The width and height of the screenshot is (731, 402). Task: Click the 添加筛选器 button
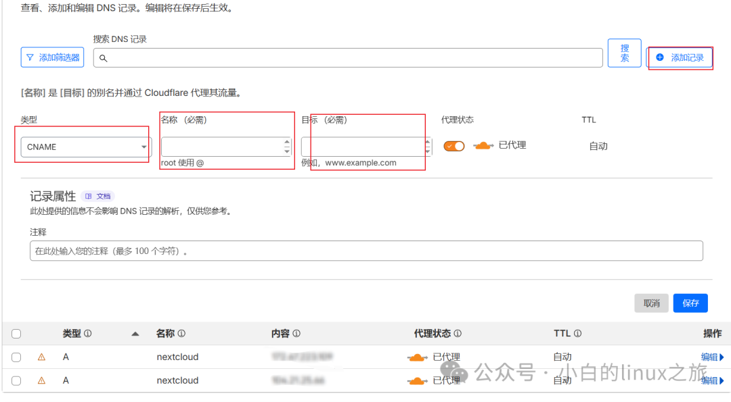[x=52, y=57]
